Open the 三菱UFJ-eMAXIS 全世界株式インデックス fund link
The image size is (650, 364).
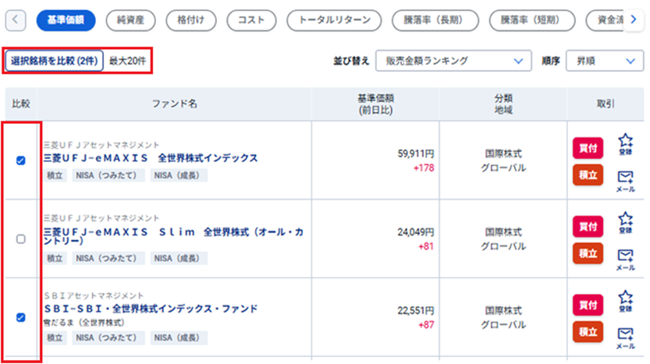click(151, 158)
